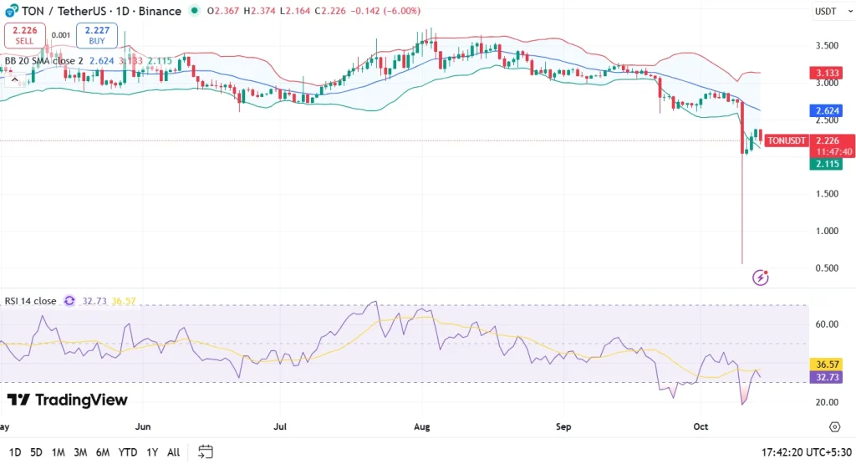Image resolution: width=856 pixels, height=464 pixels.
Task: Open the go-to-date calendar icon
Action: pos(206,452)
